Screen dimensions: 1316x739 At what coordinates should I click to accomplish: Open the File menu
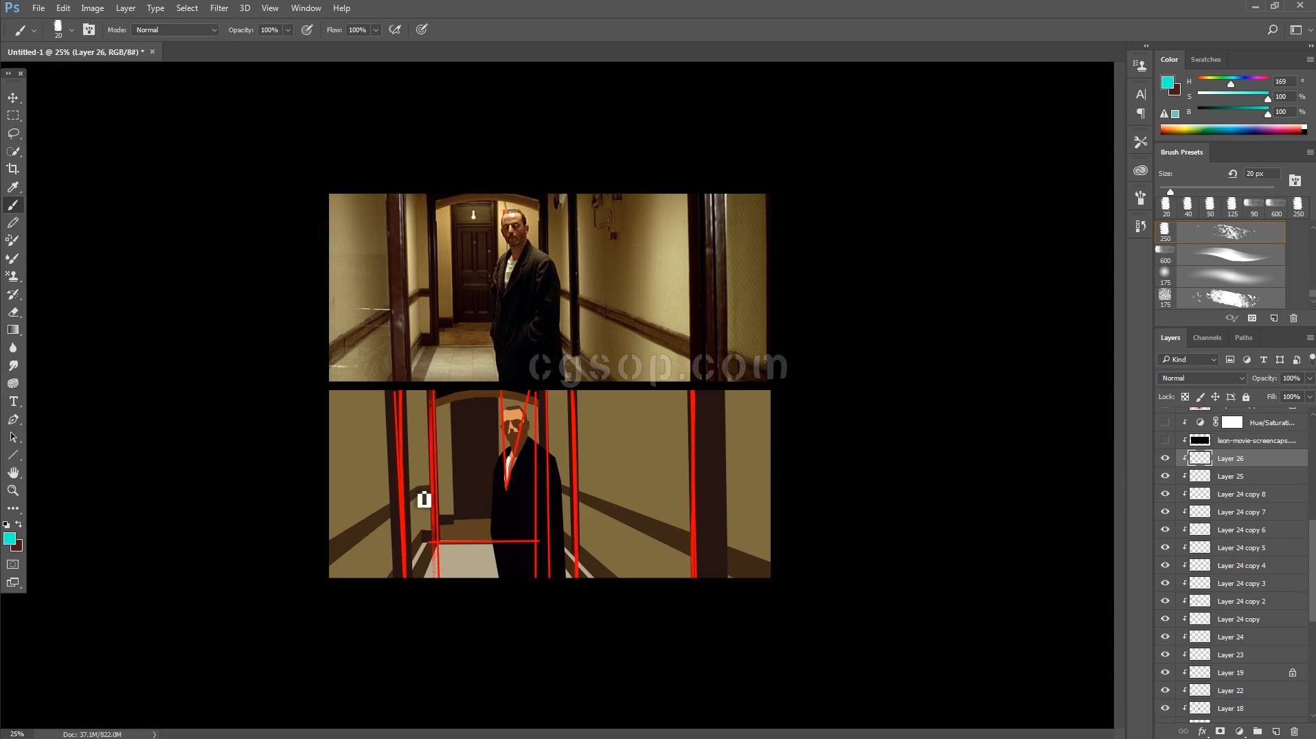pyautogui.click(x=38, y=8)
